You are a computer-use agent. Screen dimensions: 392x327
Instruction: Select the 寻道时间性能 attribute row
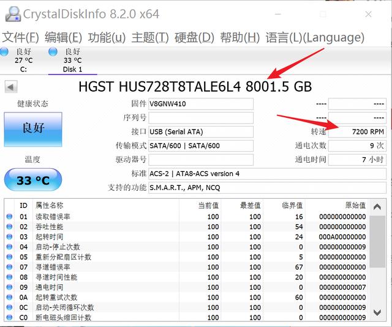click(187, 277)
